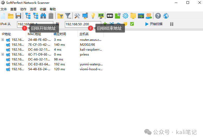
Task: Click the folder filter icon
Action: [x=60, y=16]
